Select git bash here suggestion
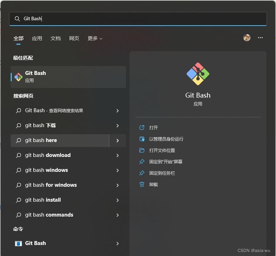Screen dimensions: 276x256 60,140
